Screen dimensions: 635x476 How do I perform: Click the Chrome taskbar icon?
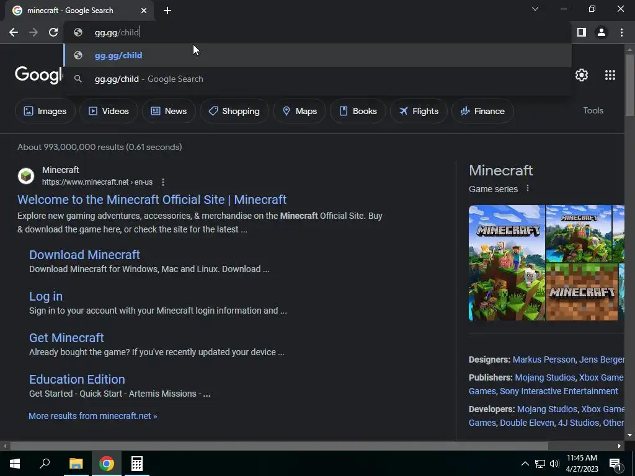(107, 464)
